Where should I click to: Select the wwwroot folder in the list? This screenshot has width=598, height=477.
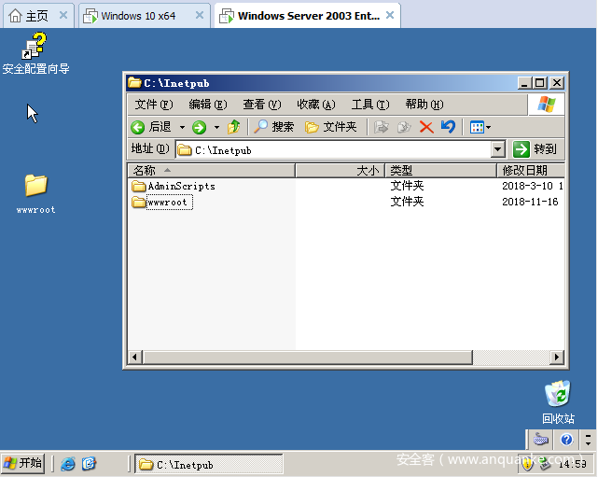[168, 203]
